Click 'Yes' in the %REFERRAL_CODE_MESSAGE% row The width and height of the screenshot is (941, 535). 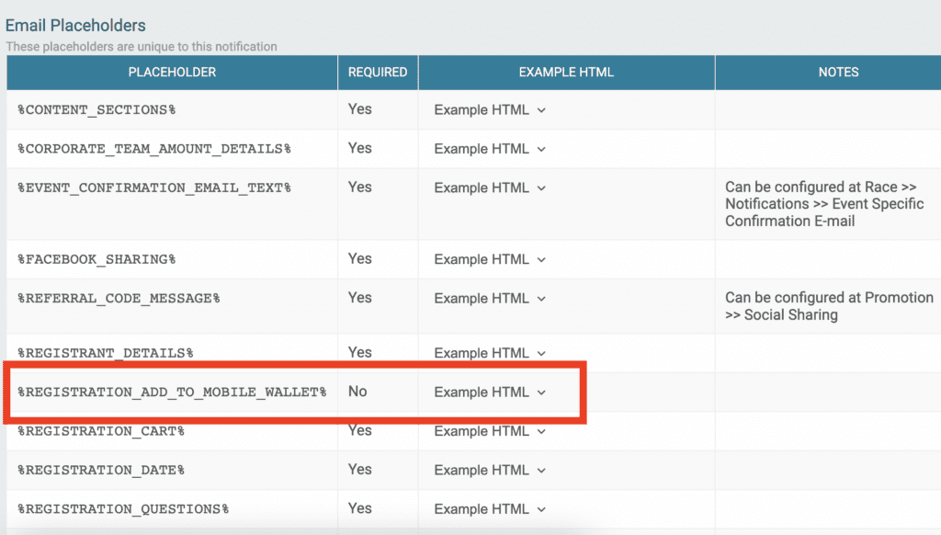360,298
